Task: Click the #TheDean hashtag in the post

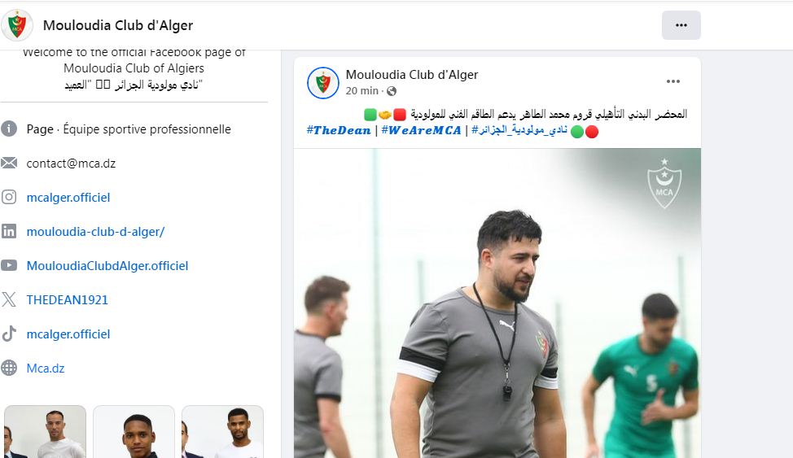Action: tap(339, 130)
